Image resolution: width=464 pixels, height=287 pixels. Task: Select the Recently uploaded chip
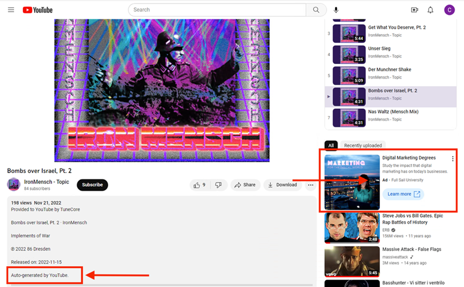coord(363,146)
